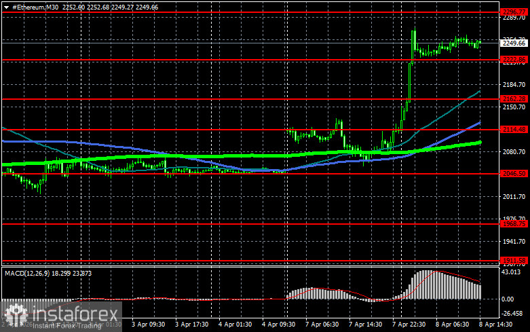
Task: Select the time label 8 Apr 06:30
Action: (452, 325)
